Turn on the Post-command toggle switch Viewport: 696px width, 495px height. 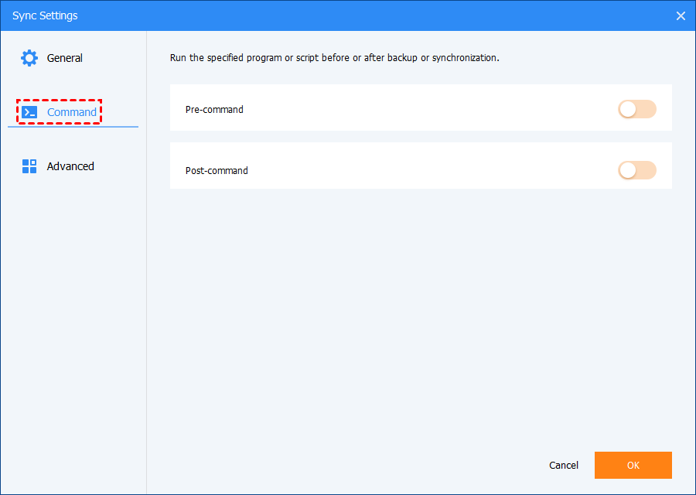click(x=636, y=170)
